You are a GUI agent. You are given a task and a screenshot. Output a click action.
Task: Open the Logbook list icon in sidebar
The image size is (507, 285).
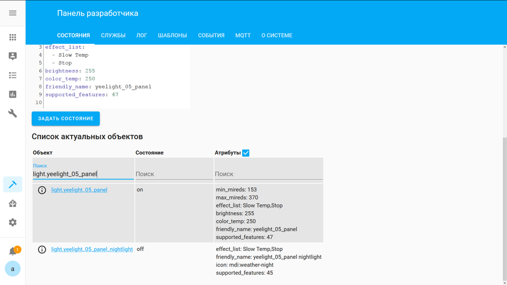13,75
